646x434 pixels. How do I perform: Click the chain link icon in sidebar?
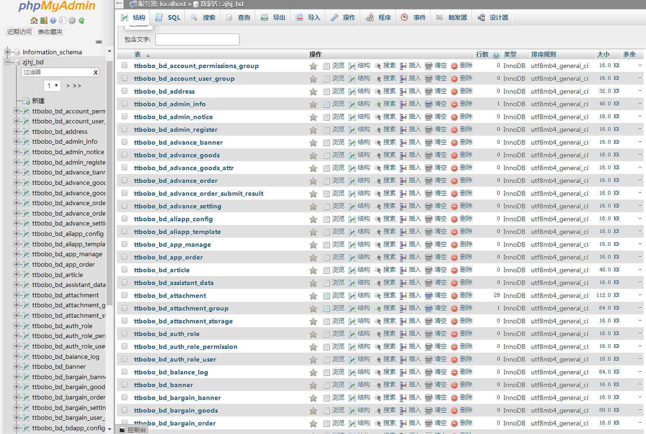[x=99, y=42]
